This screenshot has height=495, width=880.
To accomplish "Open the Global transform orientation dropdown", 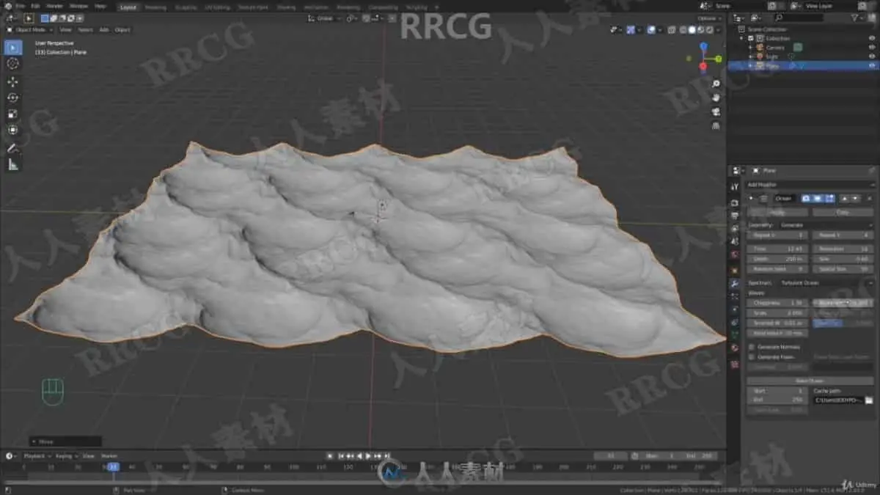I will pyautogui.click(x=326, y=18).
